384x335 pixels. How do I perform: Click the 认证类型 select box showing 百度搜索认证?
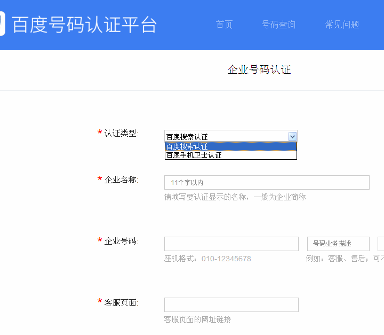[231, 136]
